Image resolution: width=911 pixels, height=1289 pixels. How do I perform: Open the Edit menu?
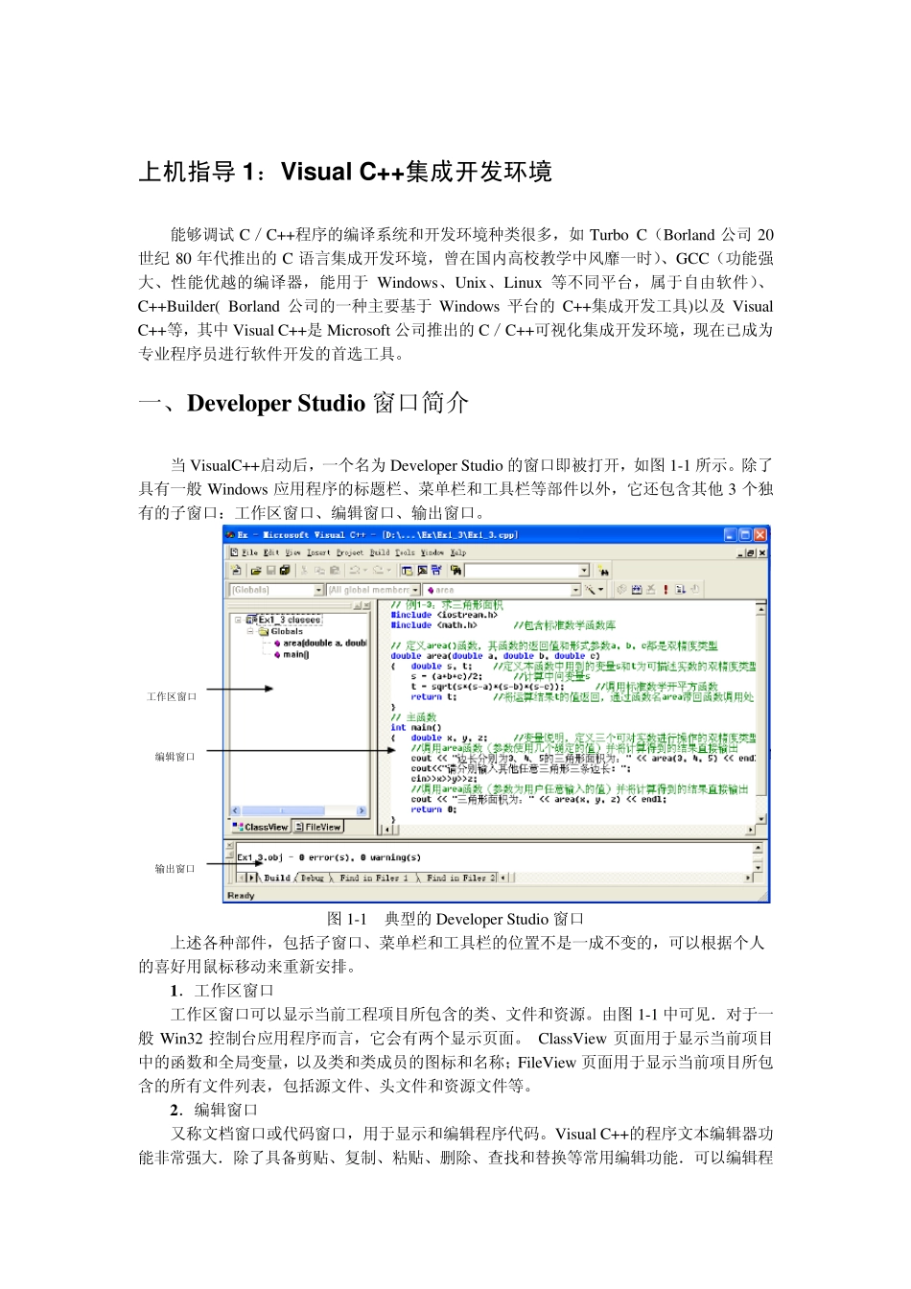pyautogui.click(x=271, y=552)
